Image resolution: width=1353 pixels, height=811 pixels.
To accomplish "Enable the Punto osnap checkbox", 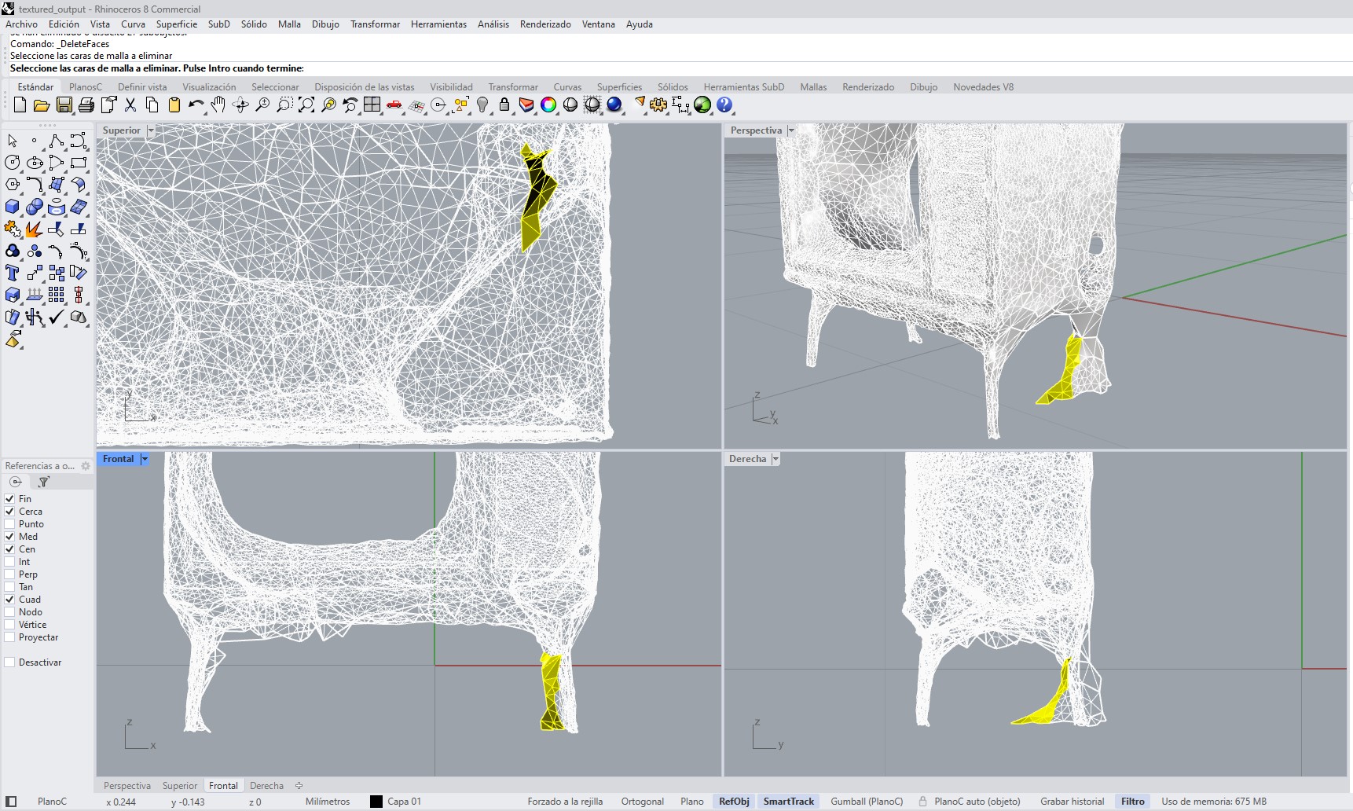I will pyautogui.click(x=9, y=524).
